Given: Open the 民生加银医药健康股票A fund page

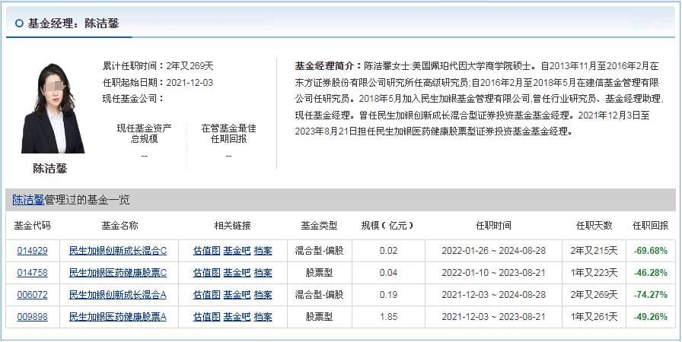Looking at the screenshot, I should tap(118, 317).
